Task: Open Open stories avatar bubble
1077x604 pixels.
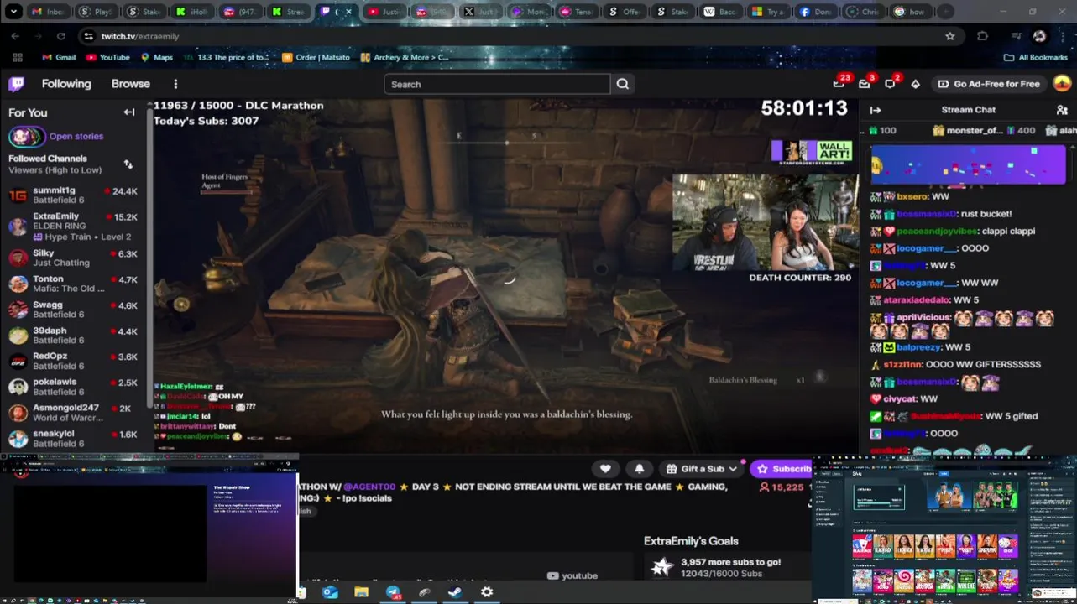Action: [x=26, y=136]
